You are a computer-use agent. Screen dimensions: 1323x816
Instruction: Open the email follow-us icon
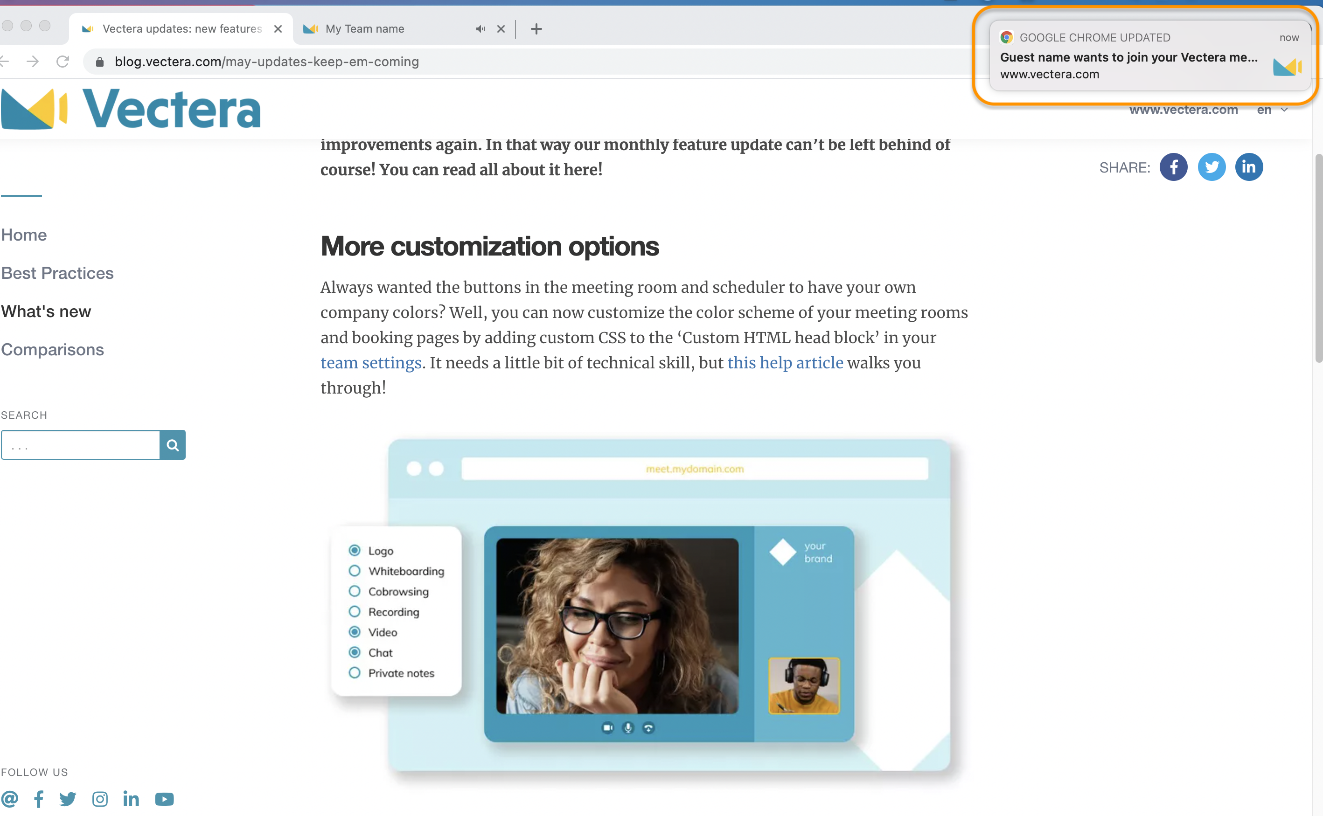[x=10, y=798]
